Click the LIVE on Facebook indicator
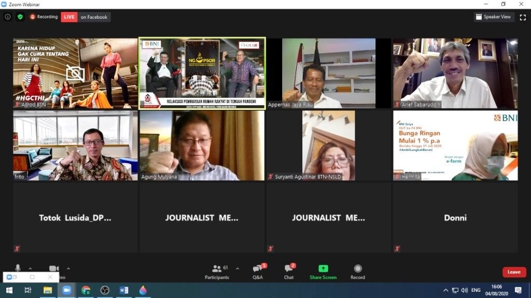 coord(86,17)
